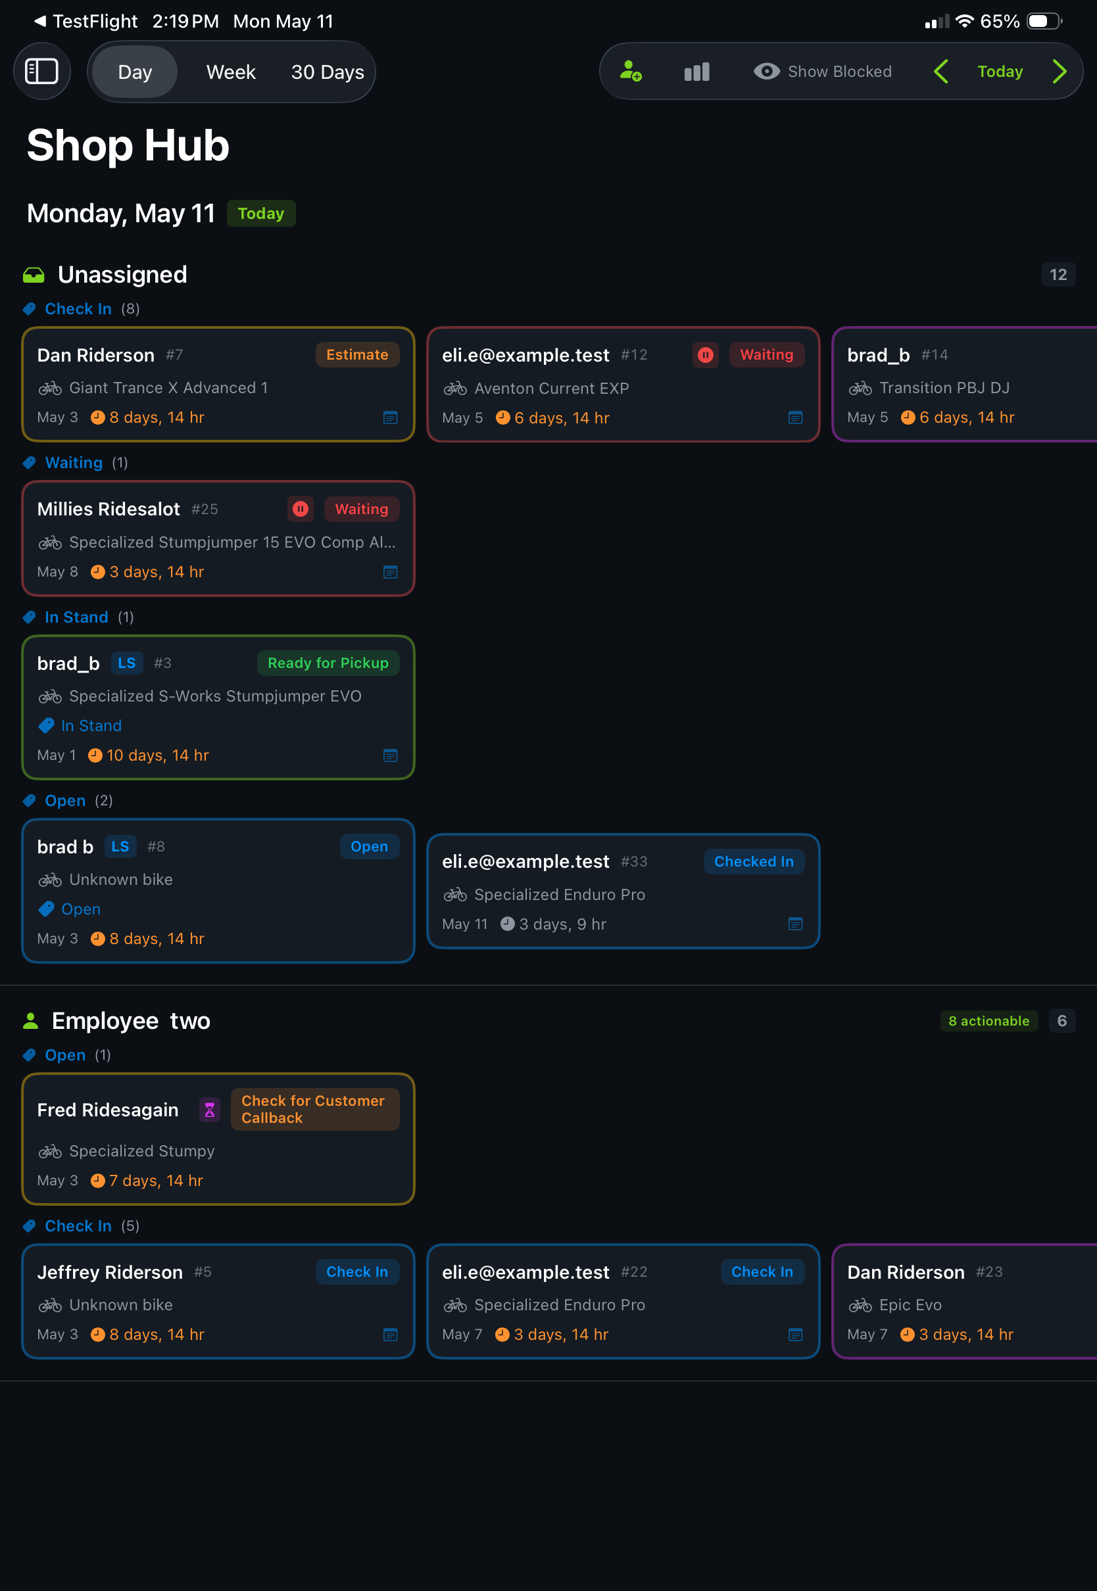Select the Waiting badge on ticket #25

(x=362, y=509)
